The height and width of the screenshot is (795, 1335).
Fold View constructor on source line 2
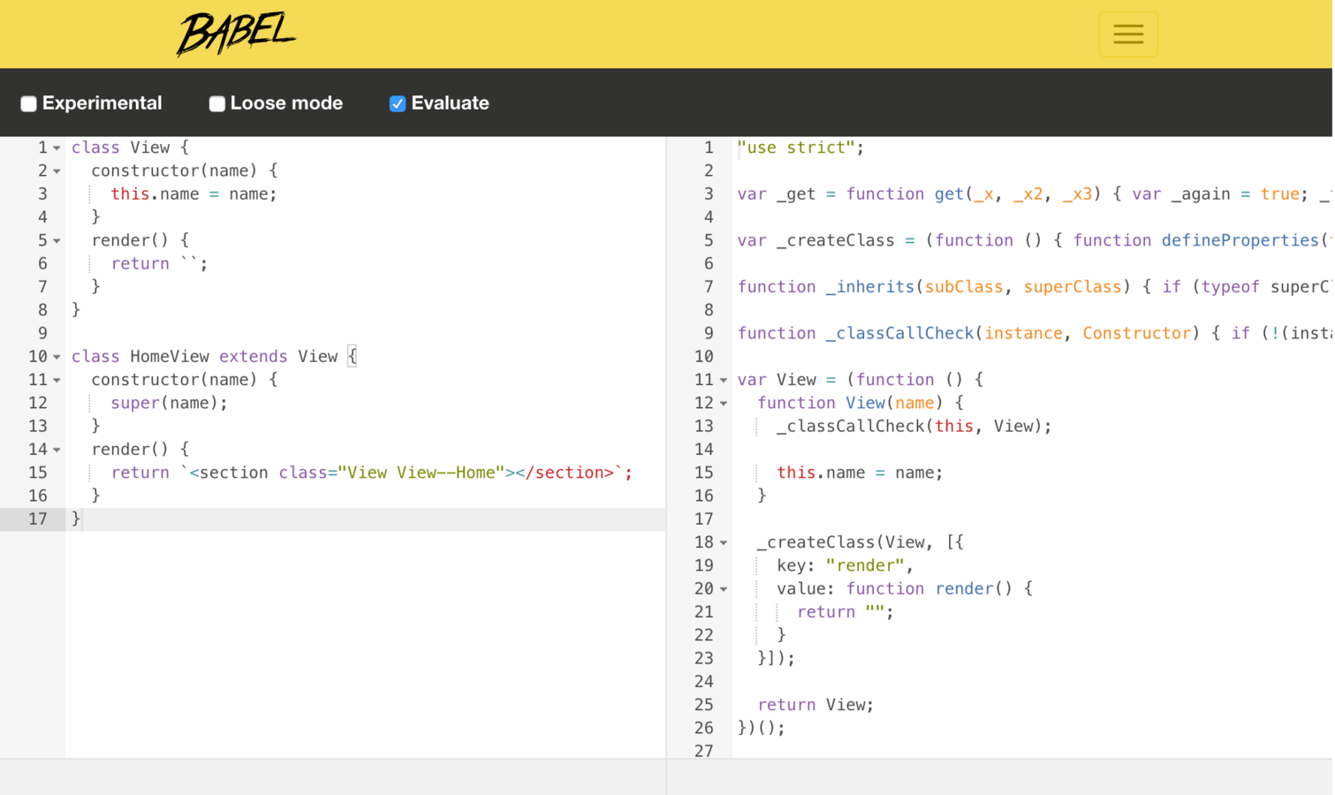[x=57, y=171]
